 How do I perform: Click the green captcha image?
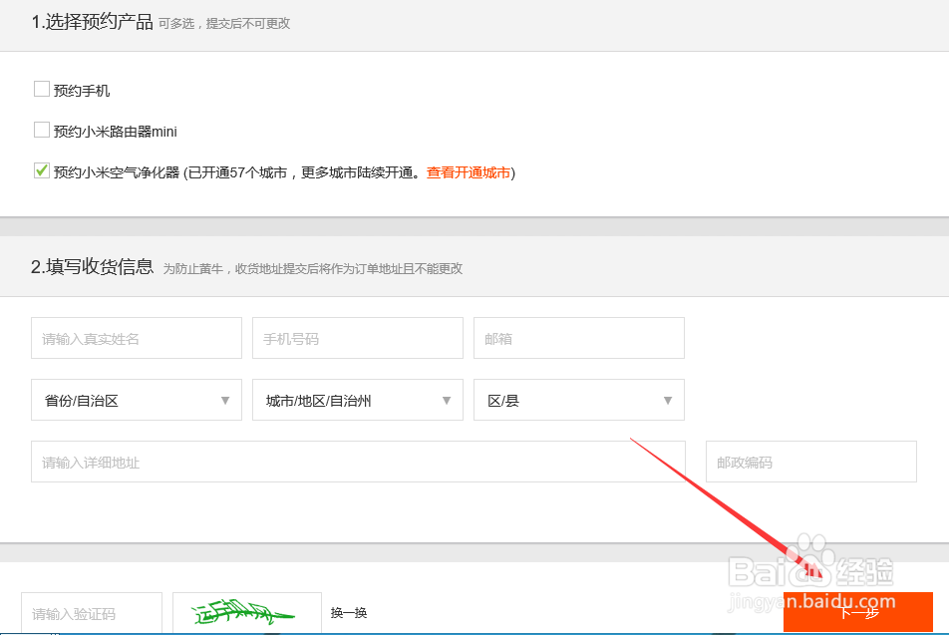click(247, 613)
